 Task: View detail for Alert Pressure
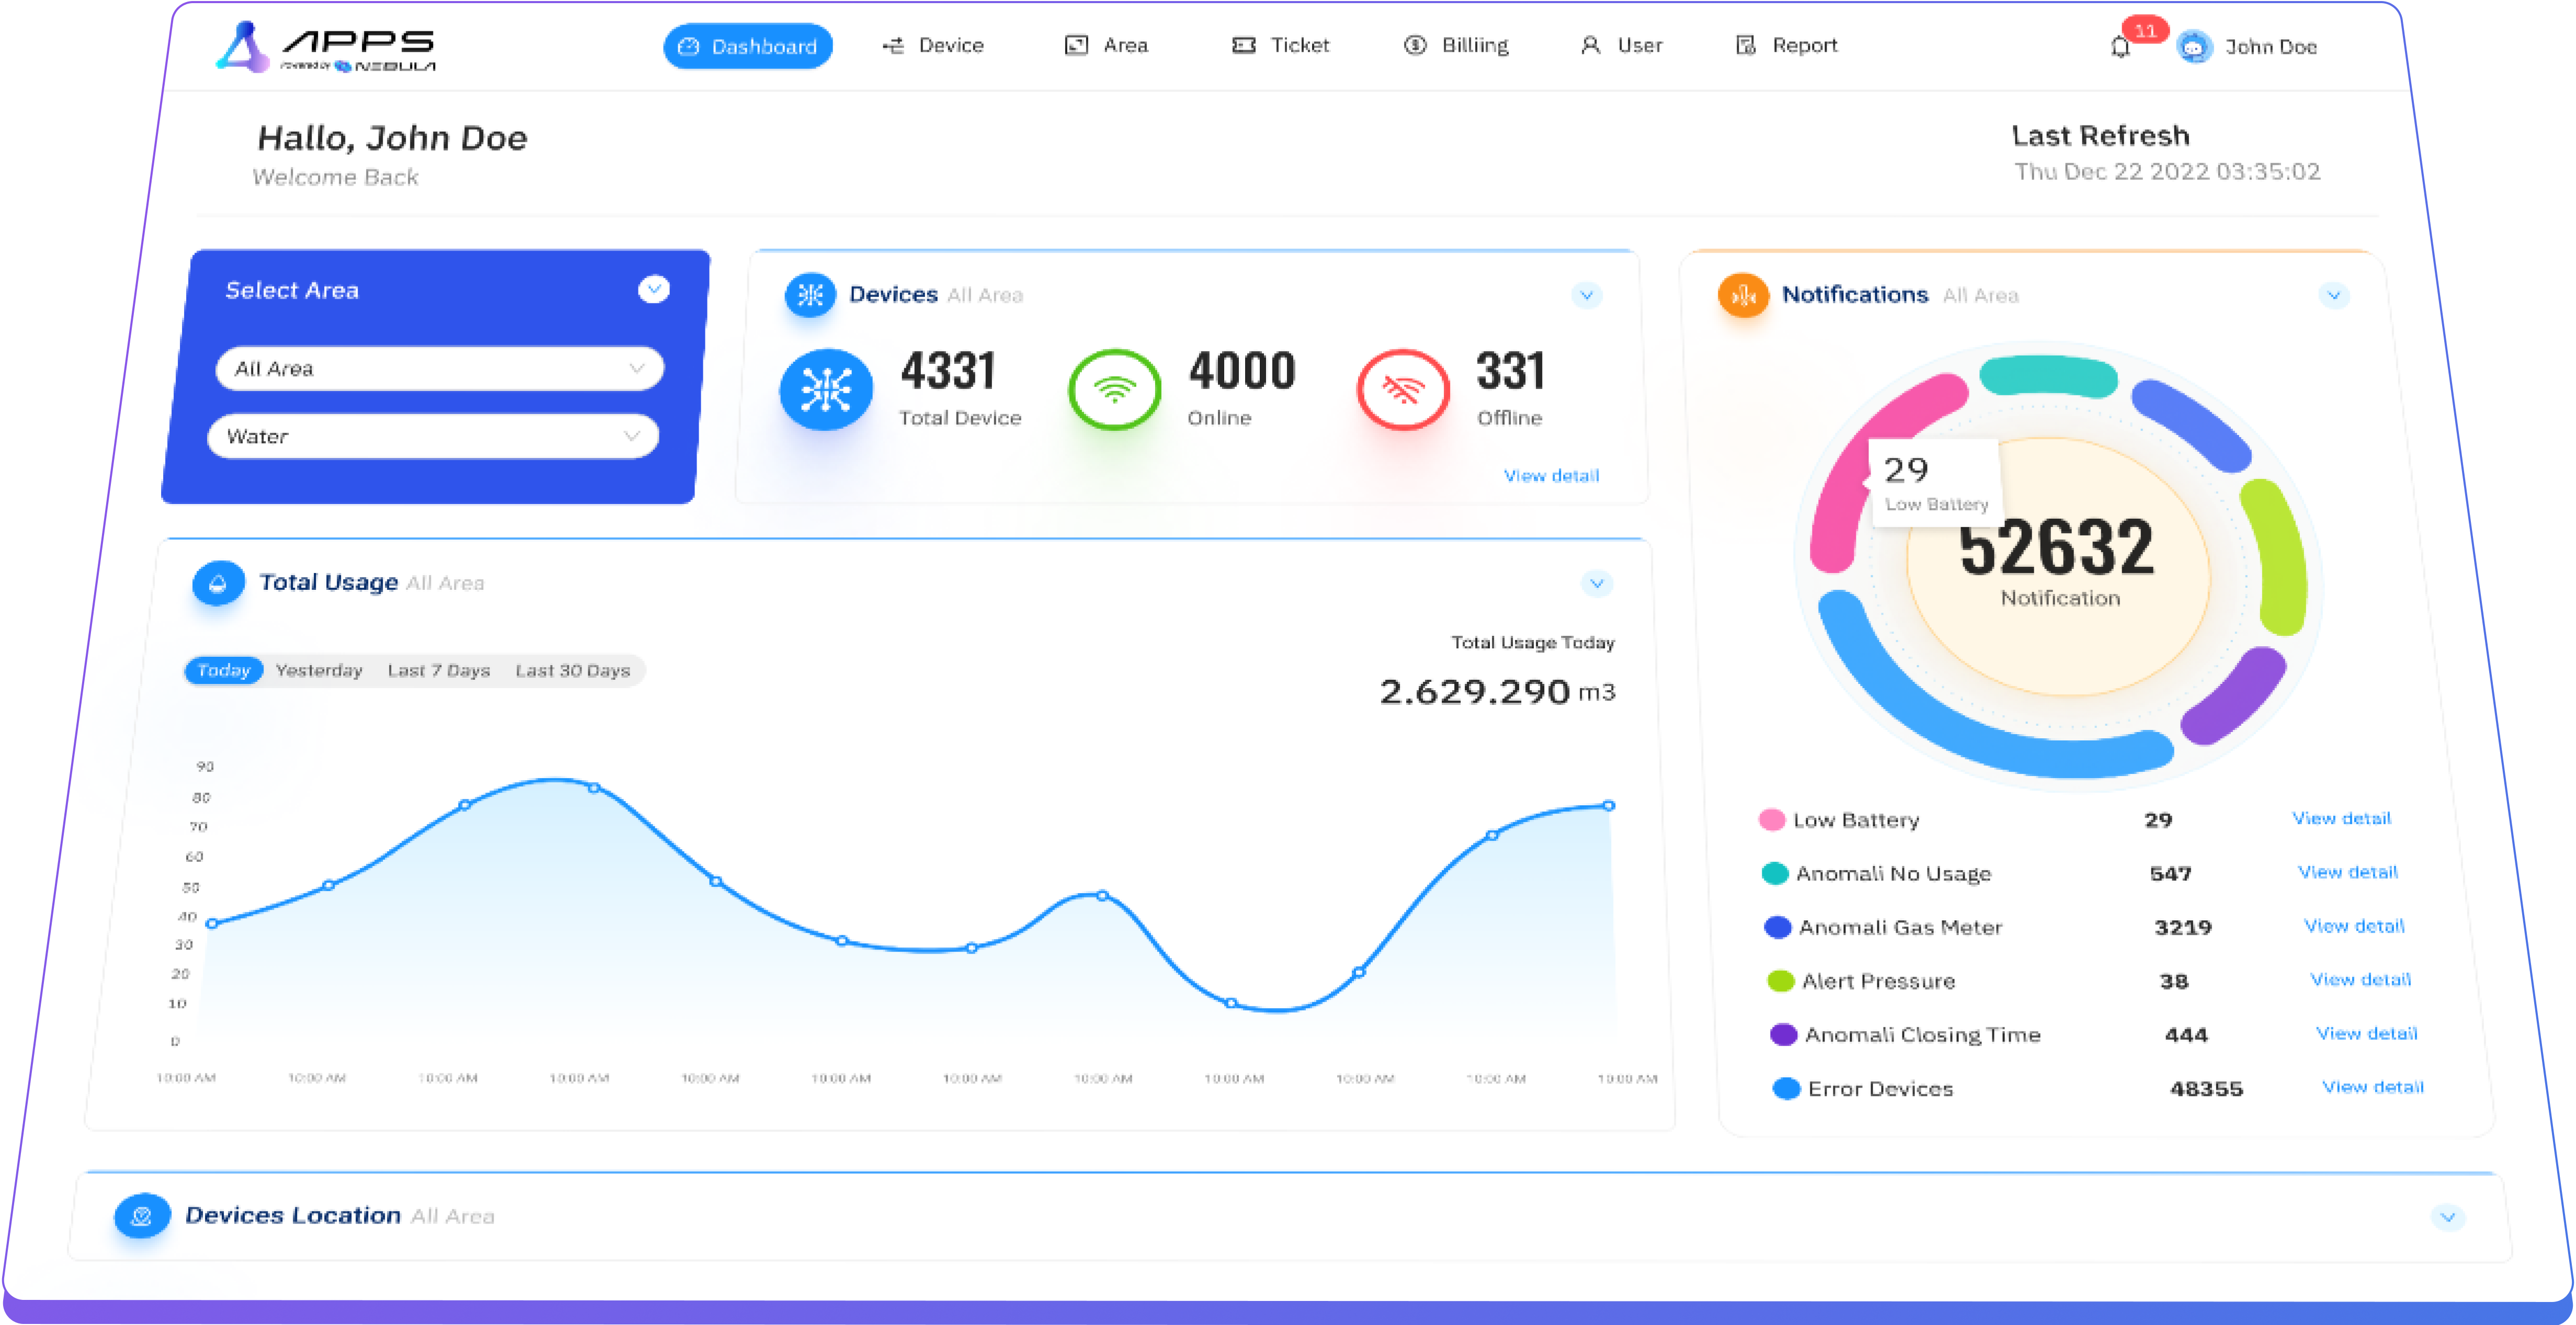click(2360, 980)
